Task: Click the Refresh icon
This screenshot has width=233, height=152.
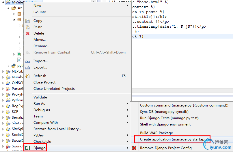Action: tap(27, 76)
